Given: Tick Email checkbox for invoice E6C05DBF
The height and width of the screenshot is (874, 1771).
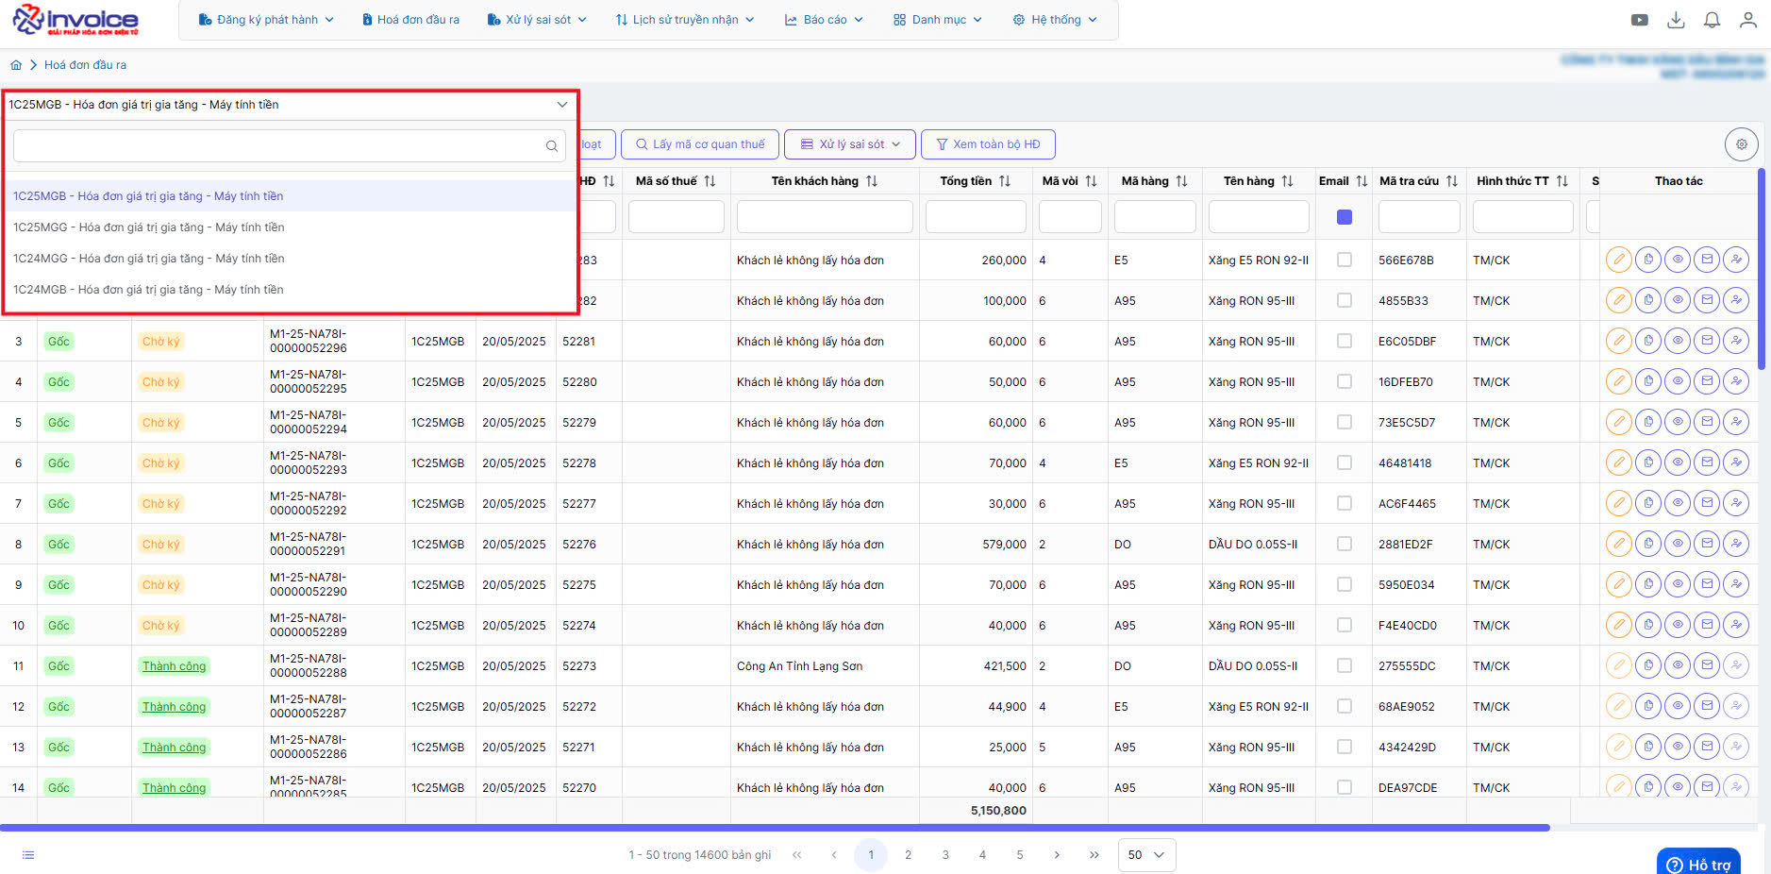Looking at the screenshot, I should click(x=1345, y=341).
